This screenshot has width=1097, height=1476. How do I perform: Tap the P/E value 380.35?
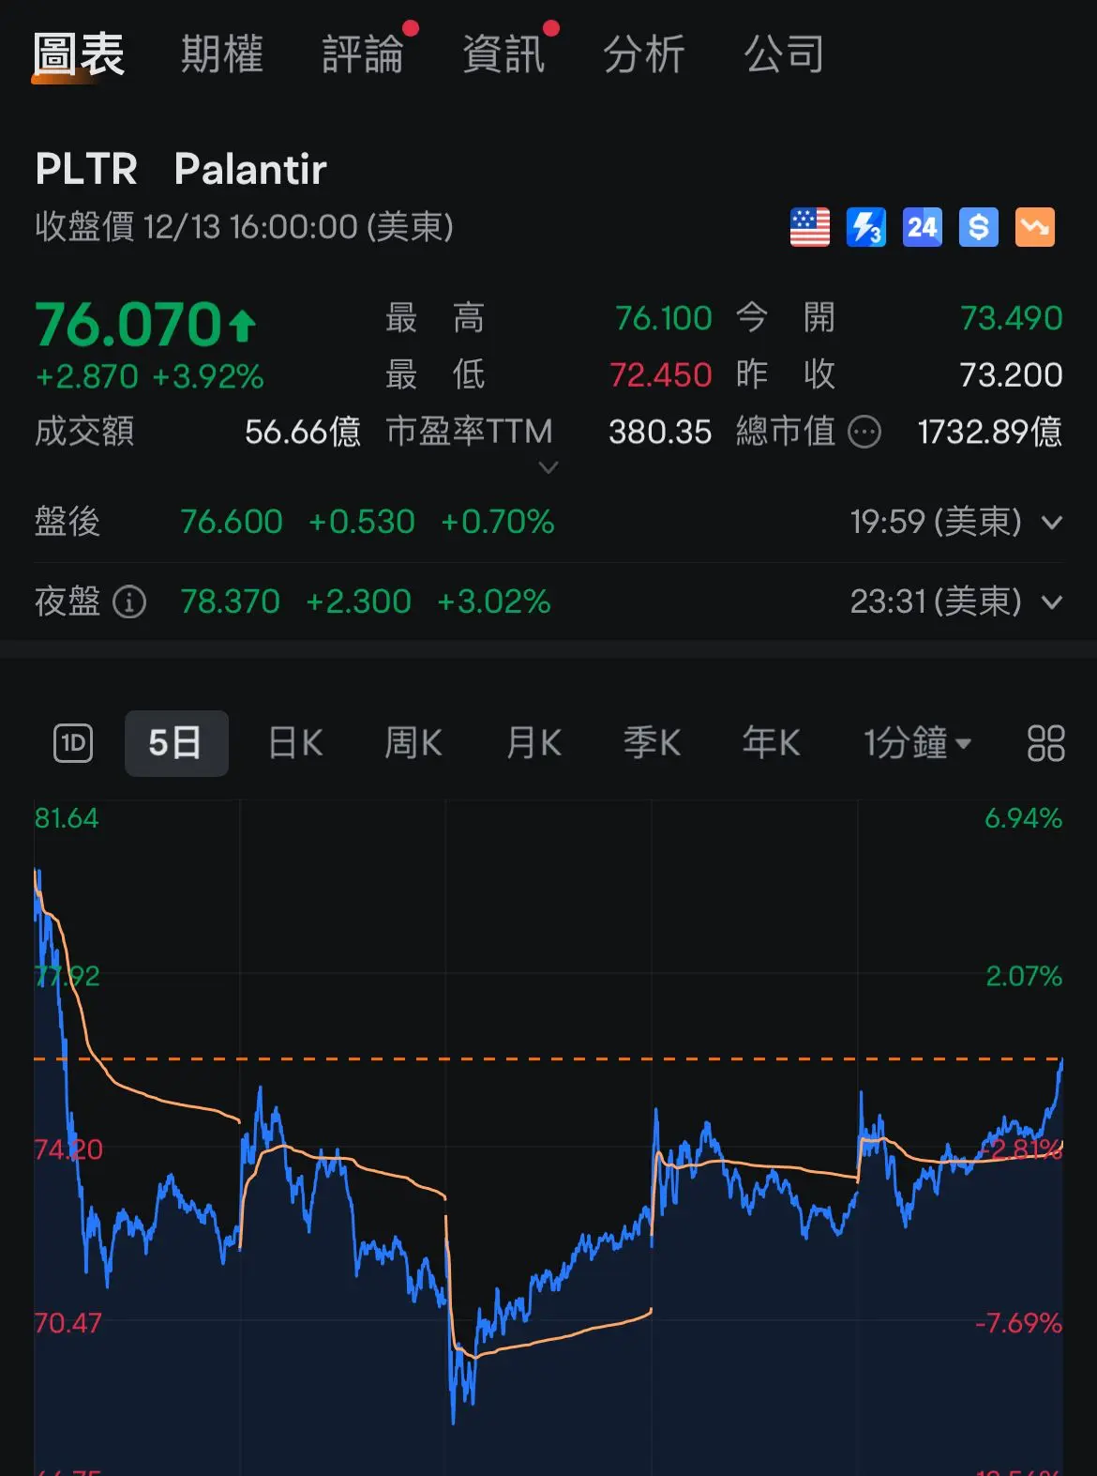660,433
